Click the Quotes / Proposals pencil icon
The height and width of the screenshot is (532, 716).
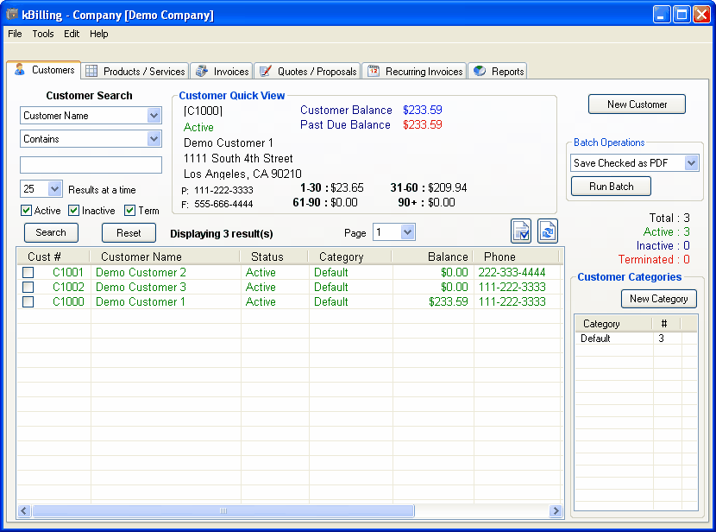(267, 71)
